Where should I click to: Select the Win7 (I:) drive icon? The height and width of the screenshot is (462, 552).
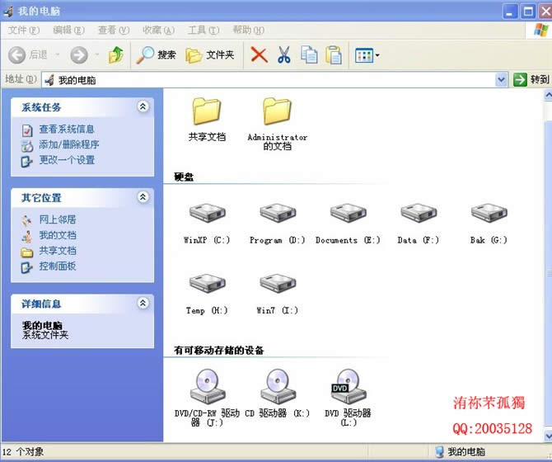tap(277, 283)
